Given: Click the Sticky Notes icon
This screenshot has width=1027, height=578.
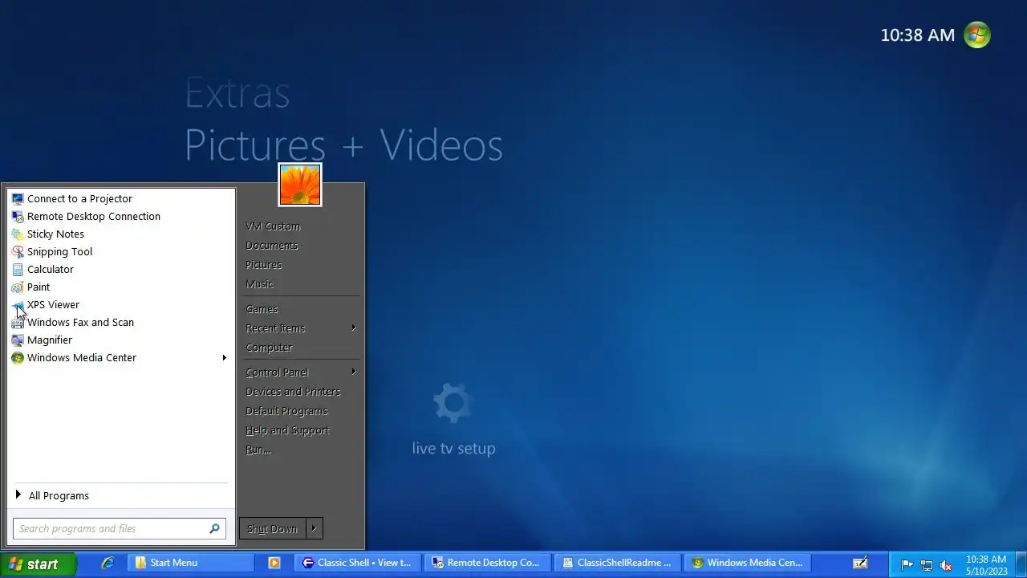Looking at the screenshot, I should coord(18,234).
